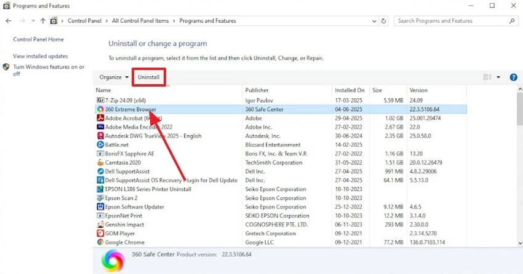Viewport: 523px width, 274px height.
Task: Open the view options dropdown arrow
Action: (x=498, y=77)
